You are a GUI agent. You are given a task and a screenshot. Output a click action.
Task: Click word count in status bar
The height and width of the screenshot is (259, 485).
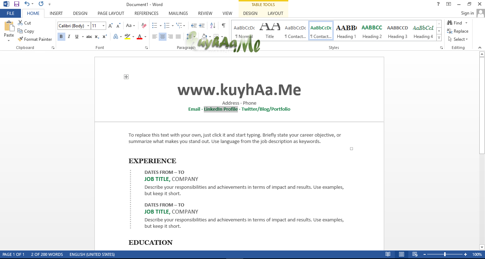click(47, 254)
